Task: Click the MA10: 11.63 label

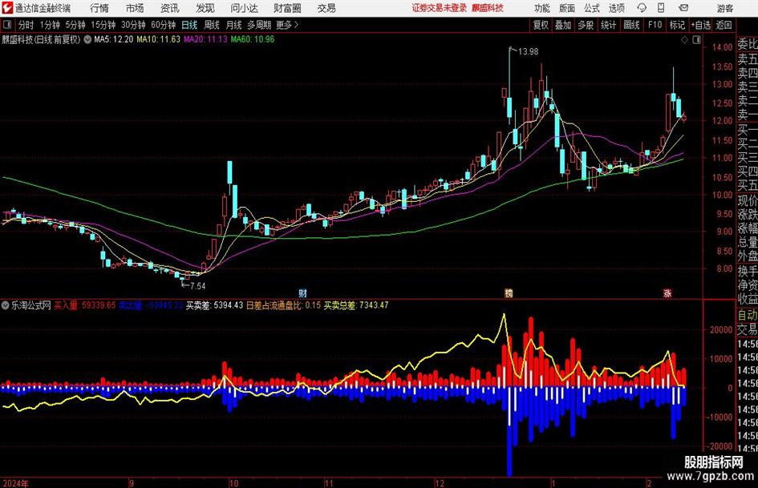Action: pos(159,39)
